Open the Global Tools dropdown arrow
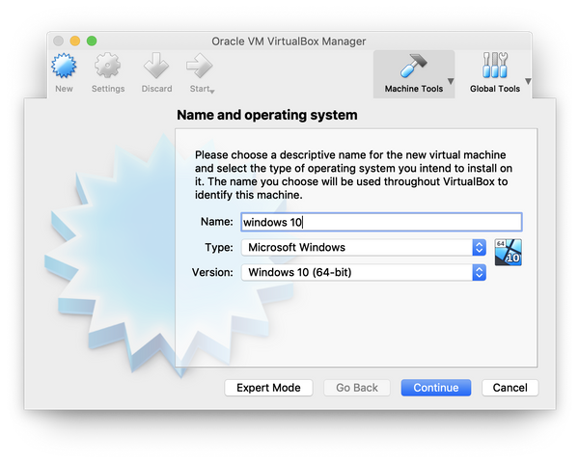 point(528,81)
